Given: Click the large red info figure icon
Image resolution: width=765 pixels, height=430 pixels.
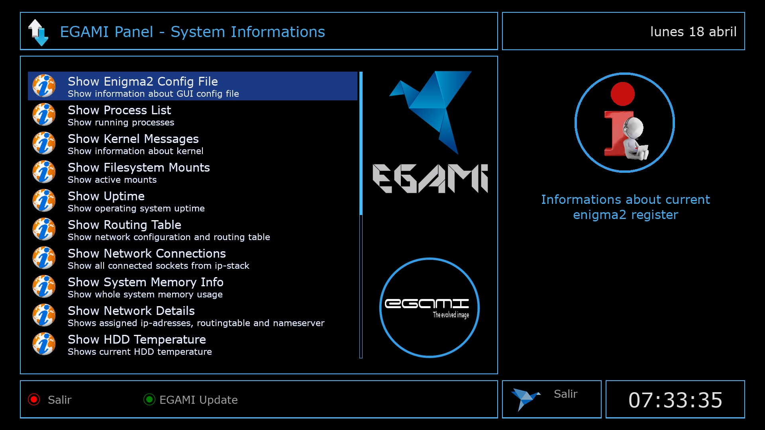Looking at the screenshot, I should [624, 123].
